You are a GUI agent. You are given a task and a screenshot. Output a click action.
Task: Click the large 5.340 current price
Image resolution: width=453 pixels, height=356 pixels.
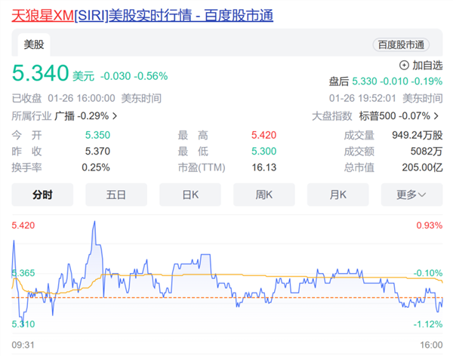click(x=39, y=75)
